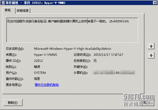Select error code (0x80090324) text

click(x=119, y=21)
